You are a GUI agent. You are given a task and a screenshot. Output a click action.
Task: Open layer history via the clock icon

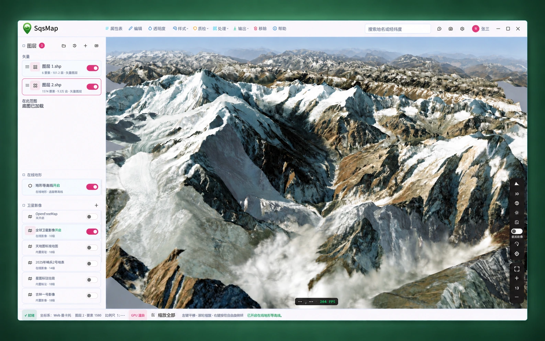click(75, 46)
